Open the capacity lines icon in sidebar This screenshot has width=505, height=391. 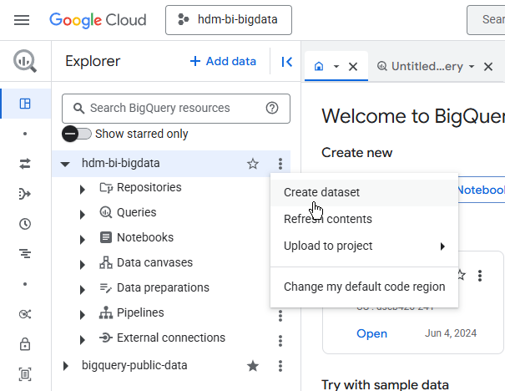click(25, 254)
